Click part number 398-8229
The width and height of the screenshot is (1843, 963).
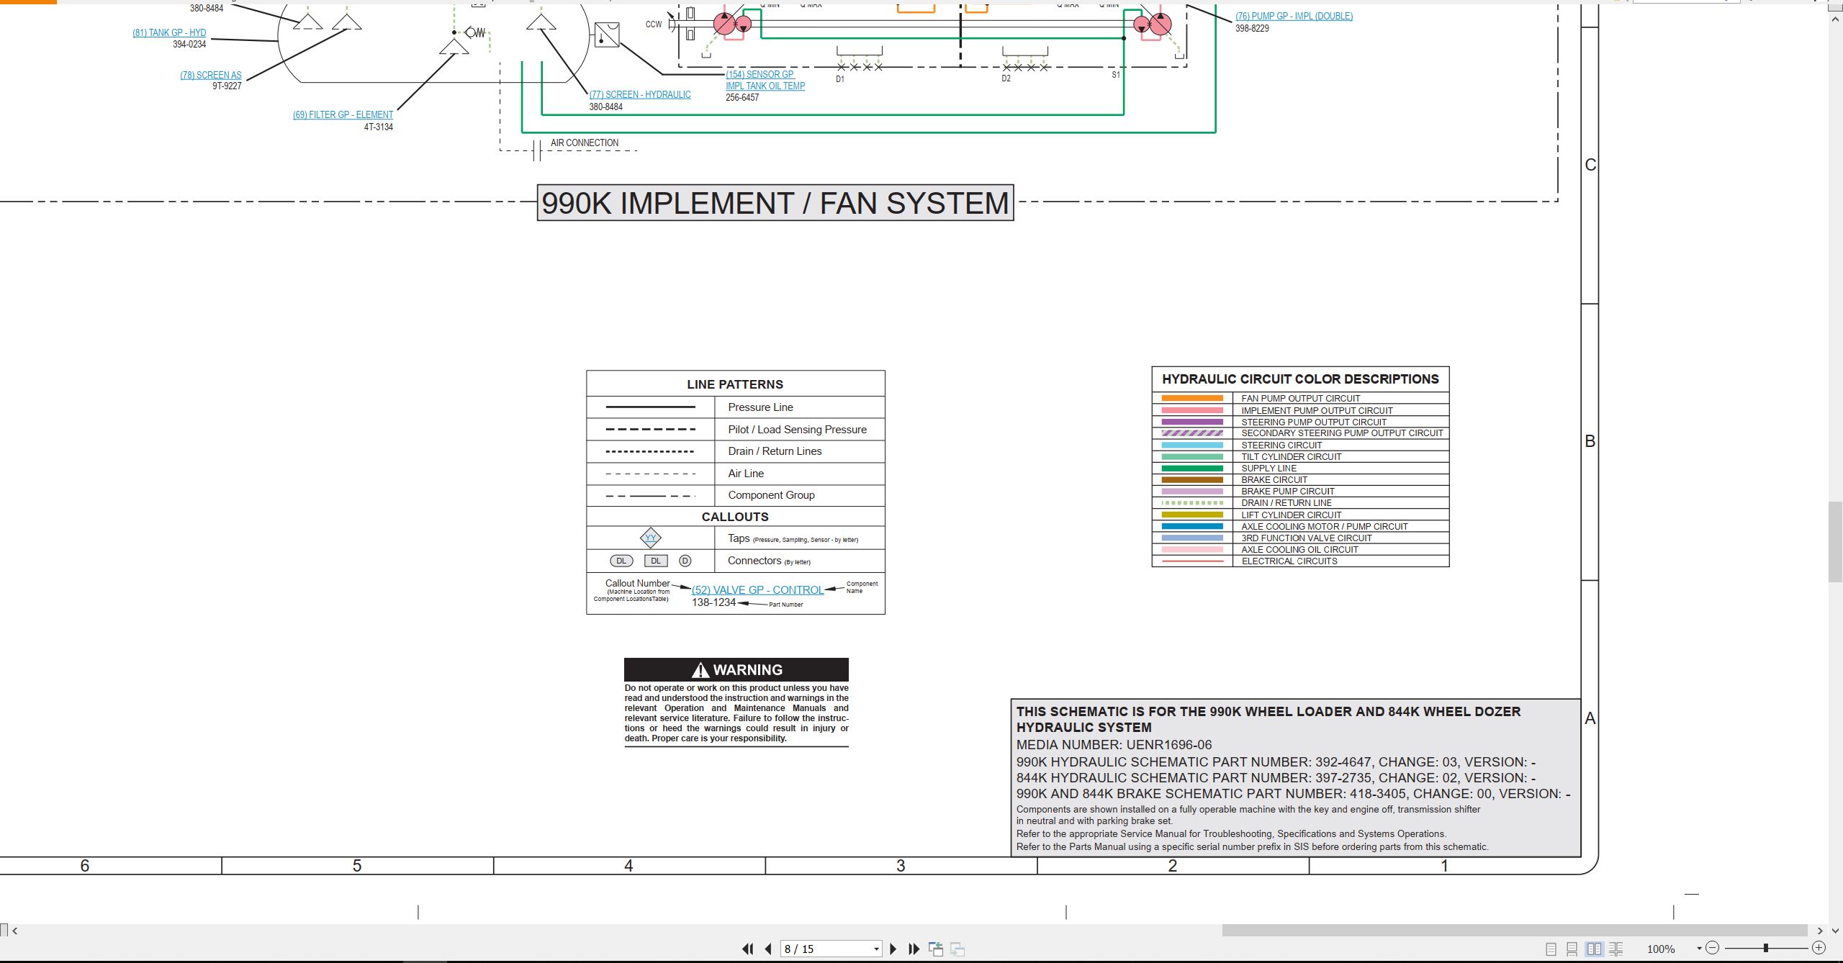pyautogui.click(x=1252, y=28)
